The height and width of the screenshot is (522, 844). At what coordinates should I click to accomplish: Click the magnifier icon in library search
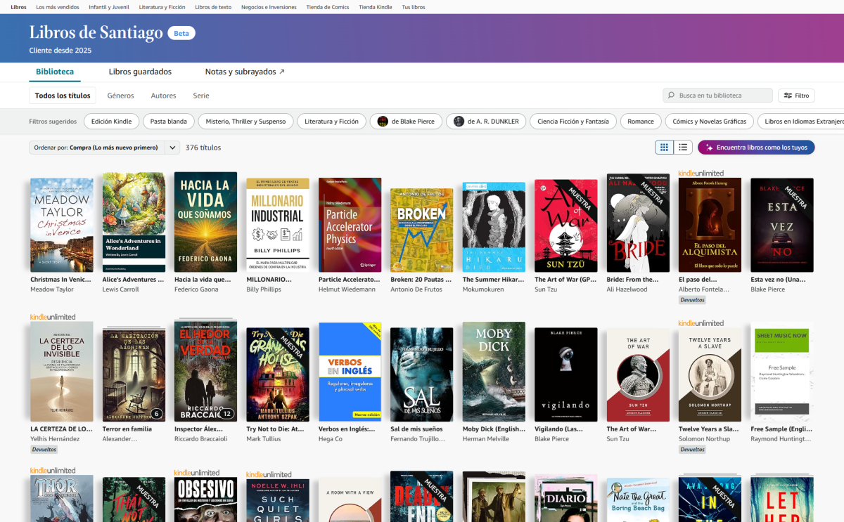click(672, 96)
